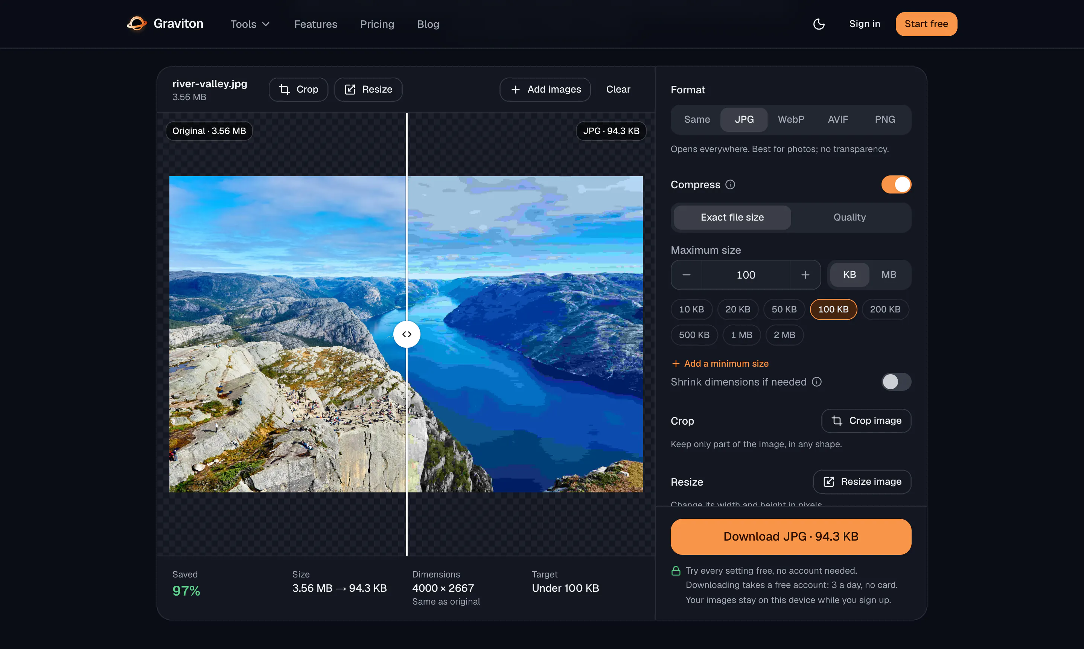The image size is (1084, 649).
Task: Click the Compress info icon
Action: point(730,184)
